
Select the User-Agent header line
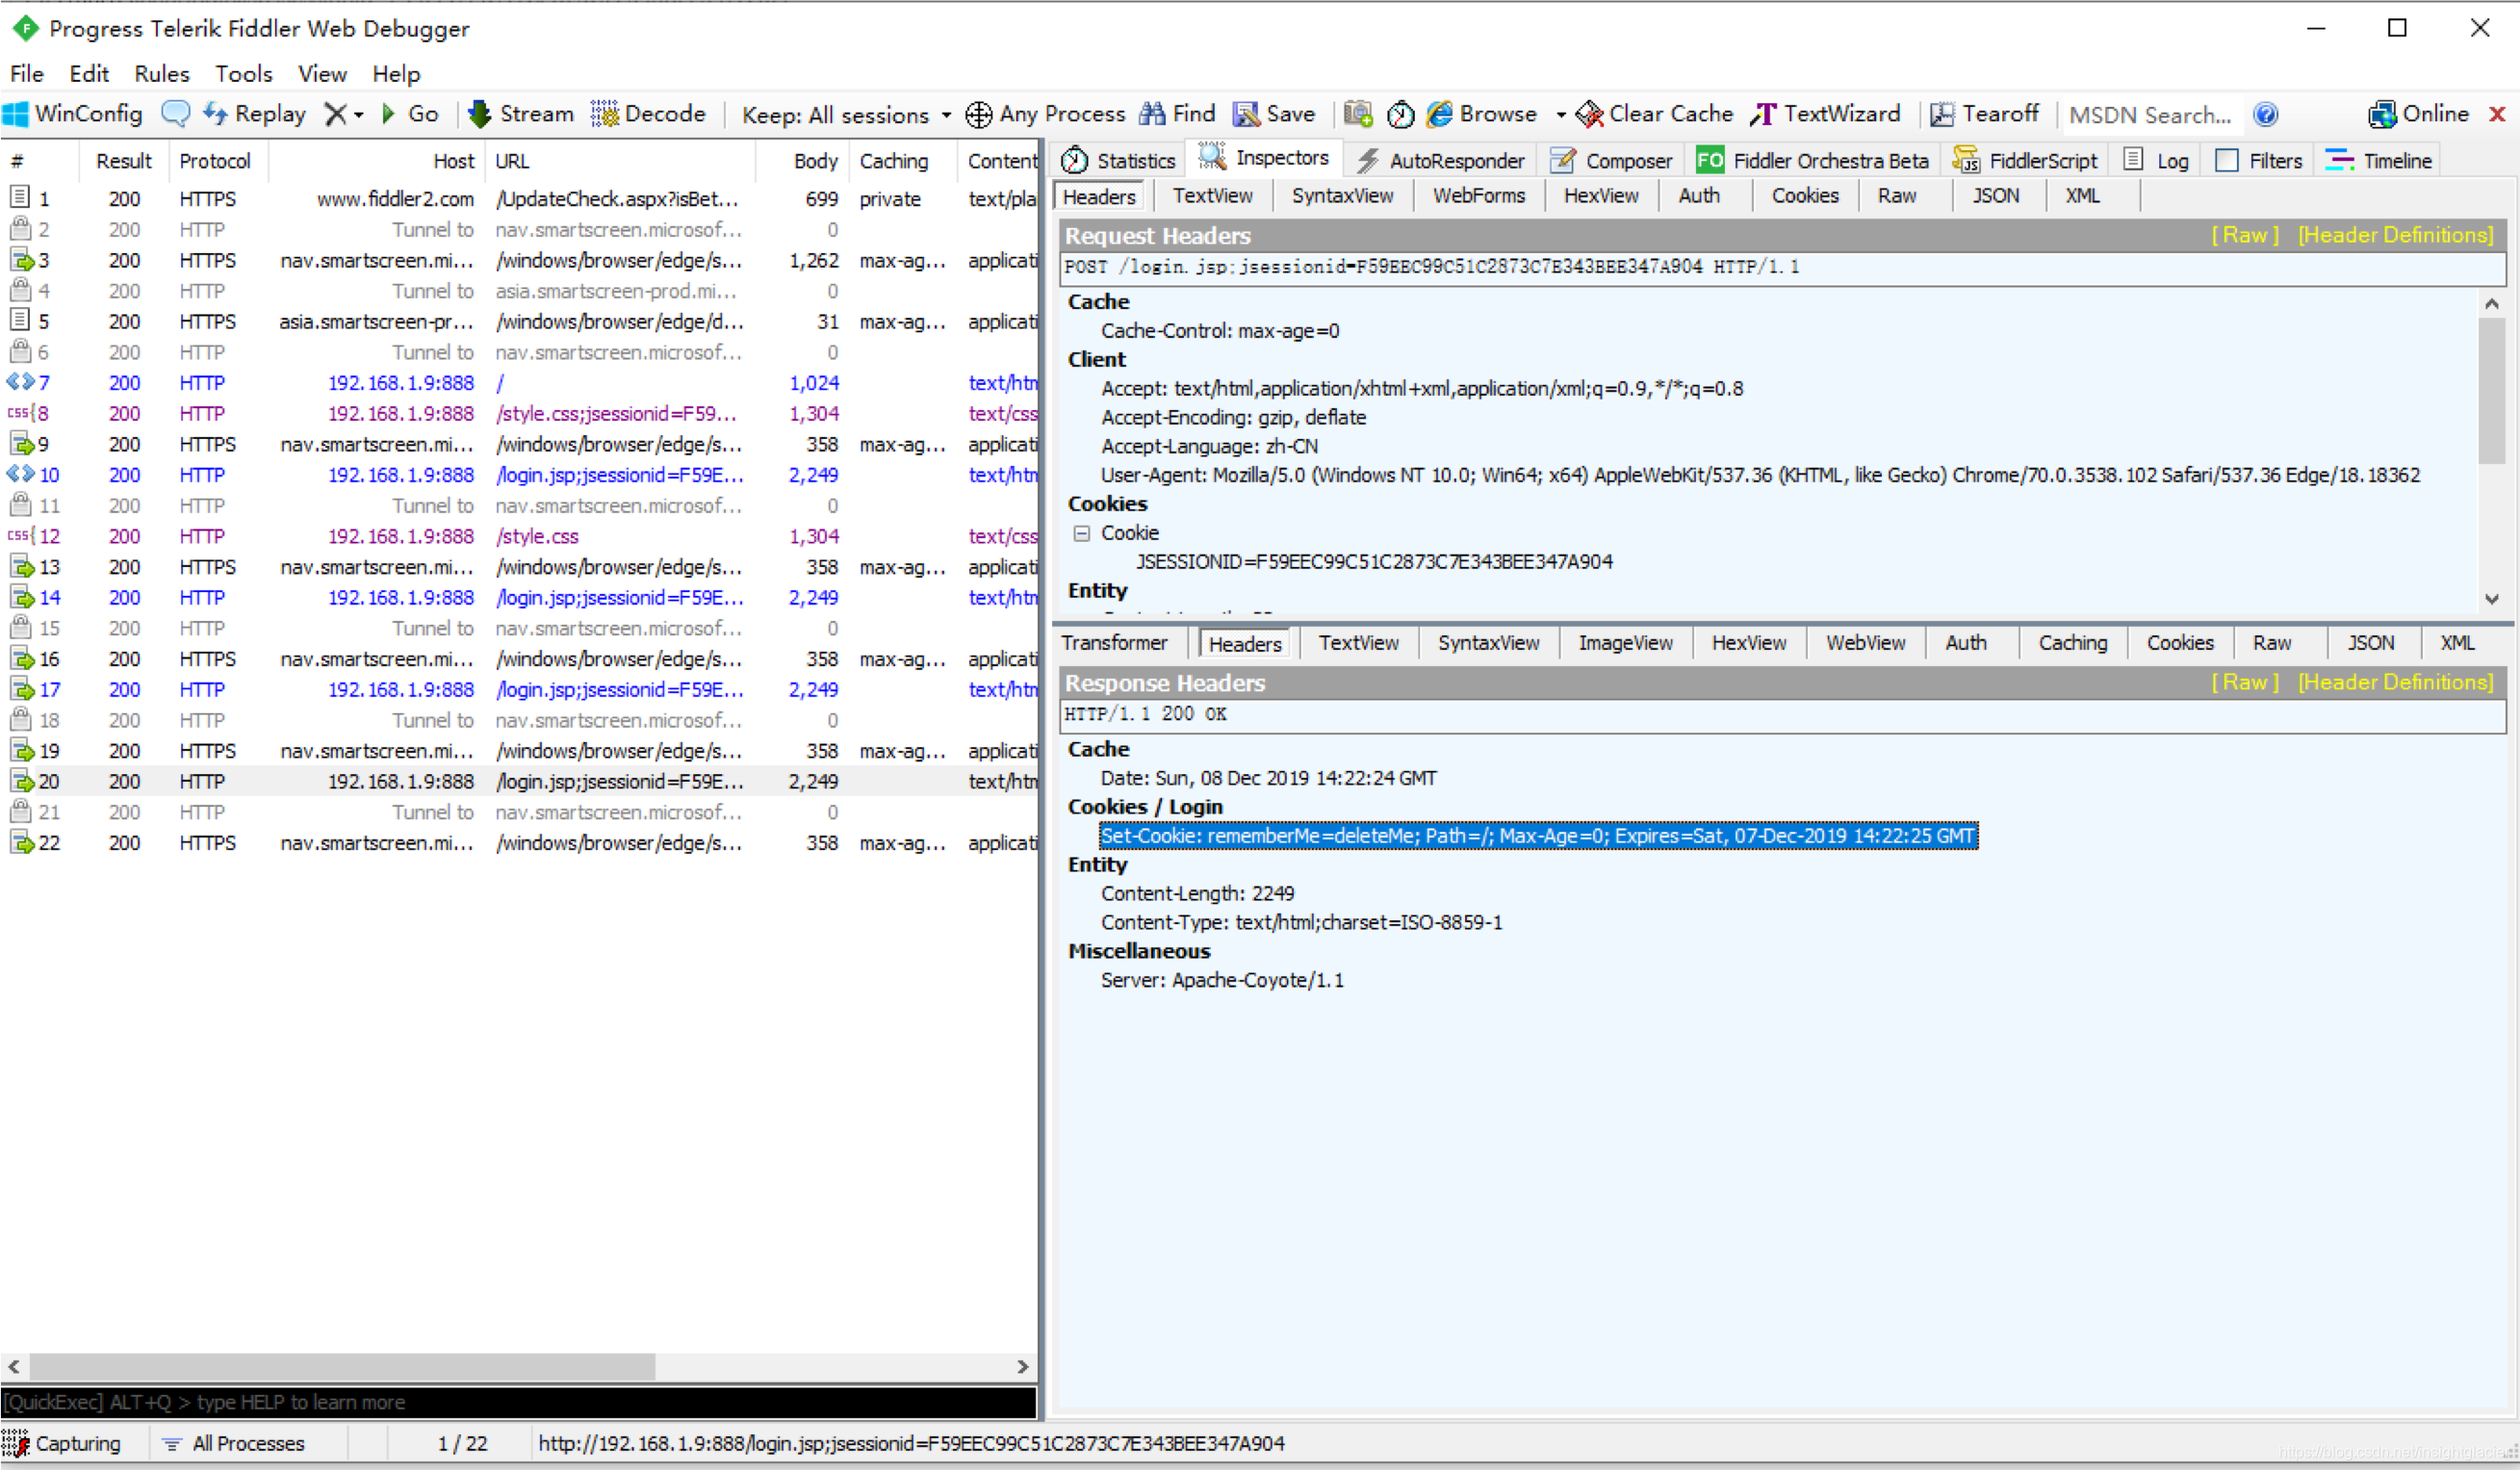1760,475
